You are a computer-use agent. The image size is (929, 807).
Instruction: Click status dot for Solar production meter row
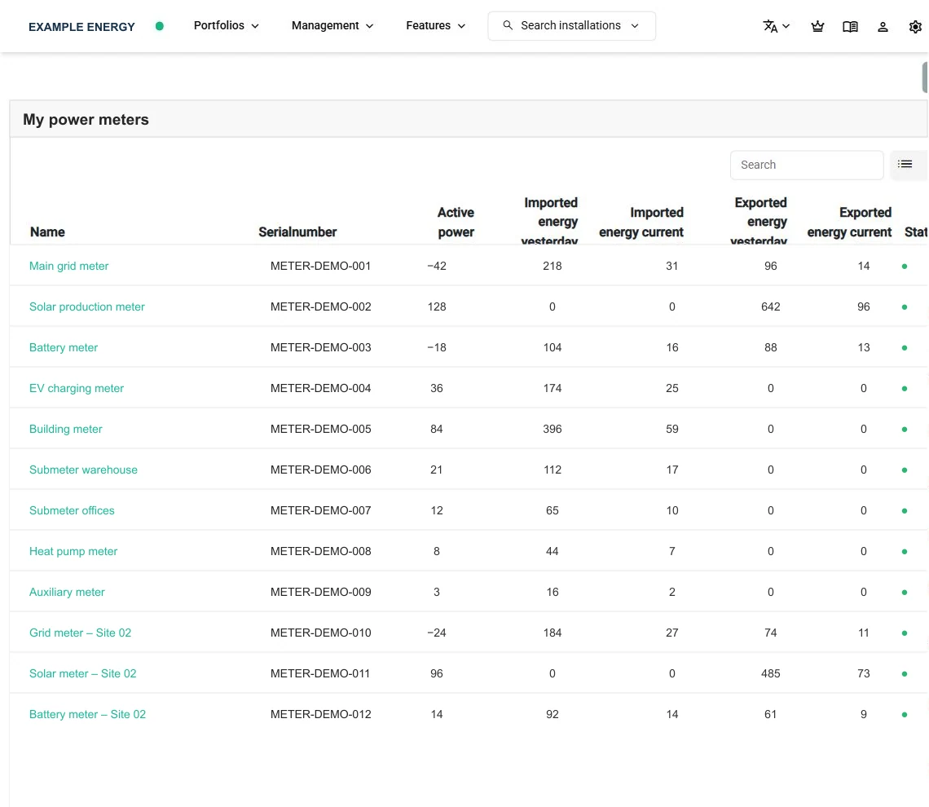[x=904, y=307]
